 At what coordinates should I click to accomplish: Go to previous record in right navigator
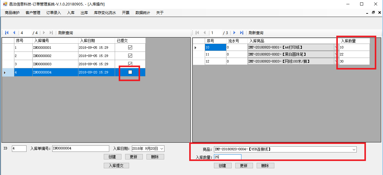coord(204,33)
